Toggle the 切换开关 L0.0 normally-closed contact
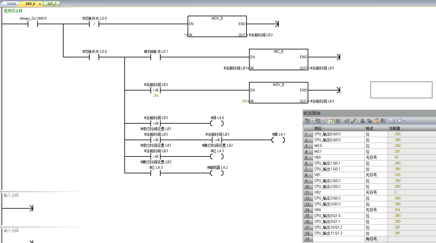Viewport: 436px width, 243px height. tap(94, 24)
